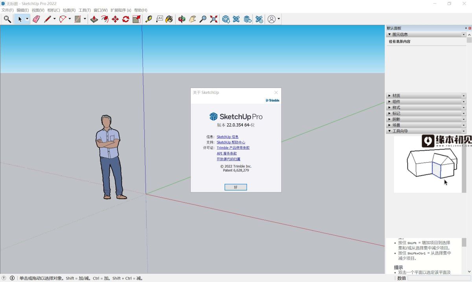The width and height of the screenshot is (472, 282).
Task: Select the Pan hand tool
Action: point(192,19)
